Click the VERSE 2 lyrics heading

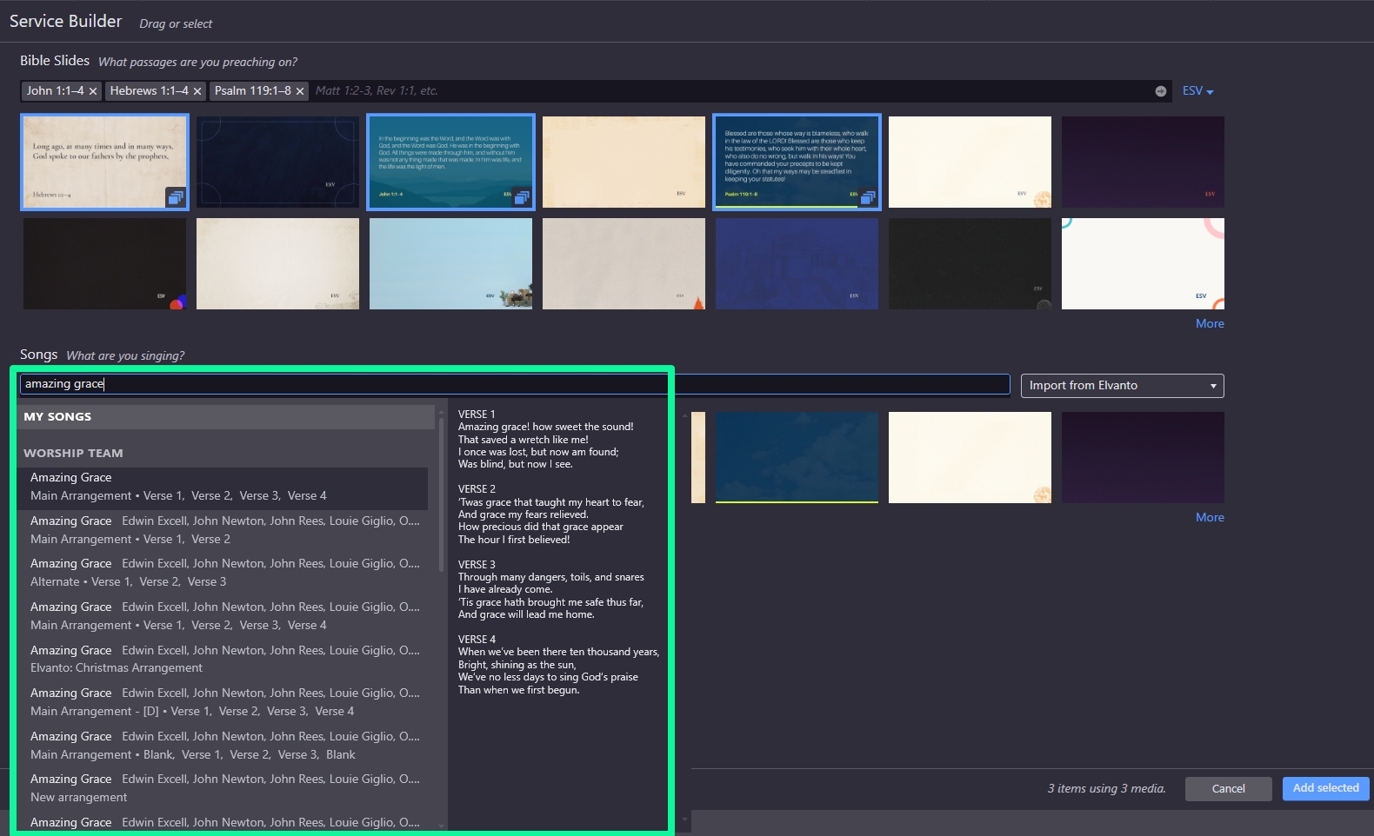click(477, 489)
